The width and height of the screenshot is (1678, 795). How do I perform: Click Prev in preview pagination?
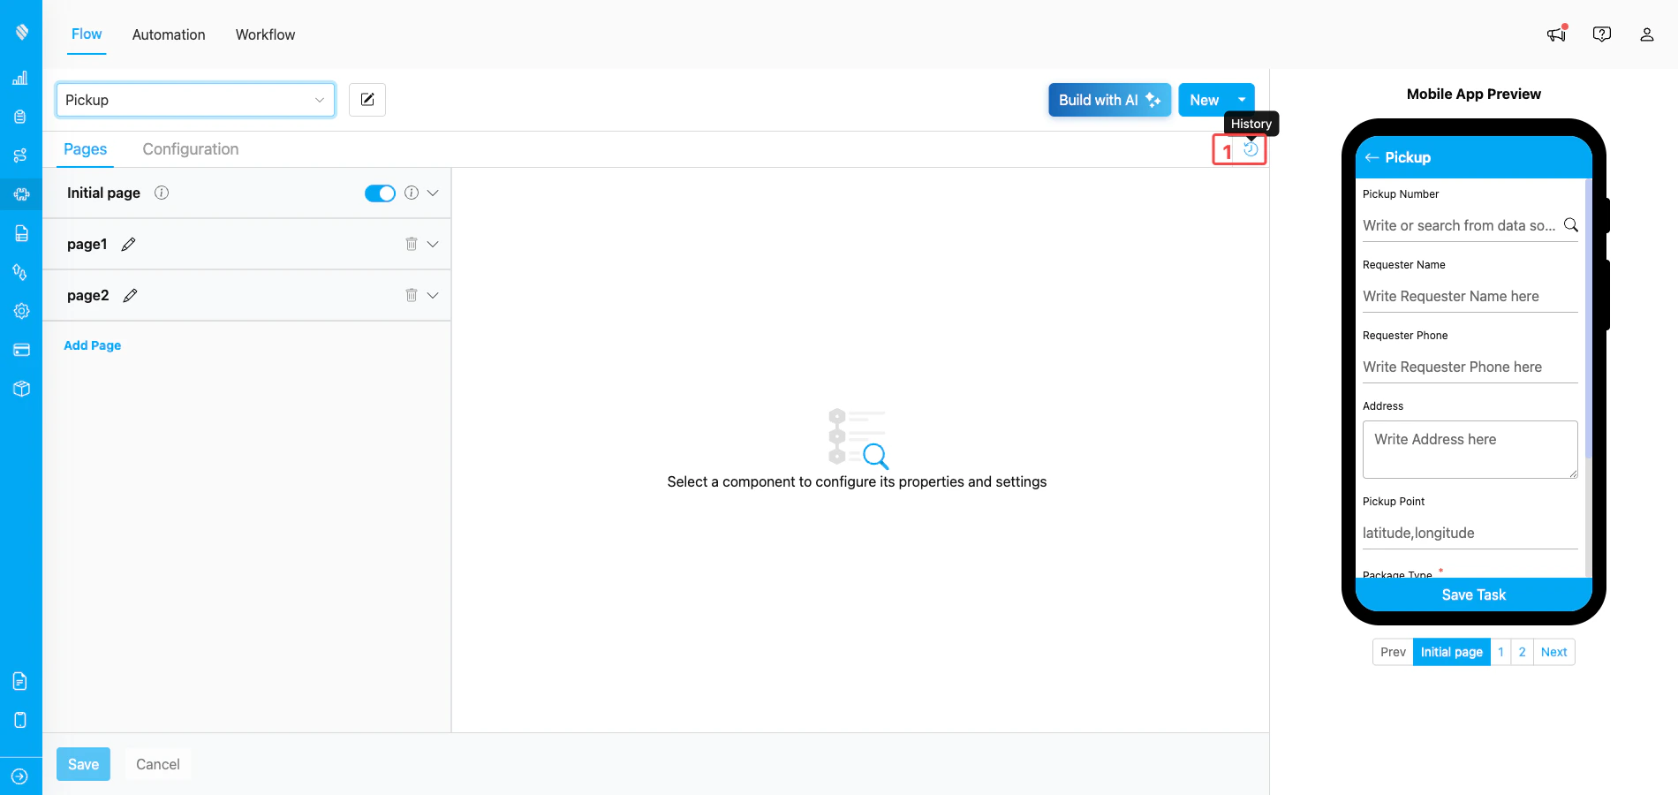(x=1393, y=652)
